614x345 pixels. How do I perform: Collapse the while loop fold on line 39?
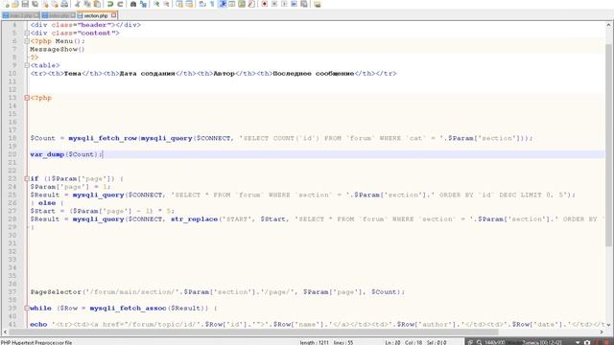(x=27, y=309)
